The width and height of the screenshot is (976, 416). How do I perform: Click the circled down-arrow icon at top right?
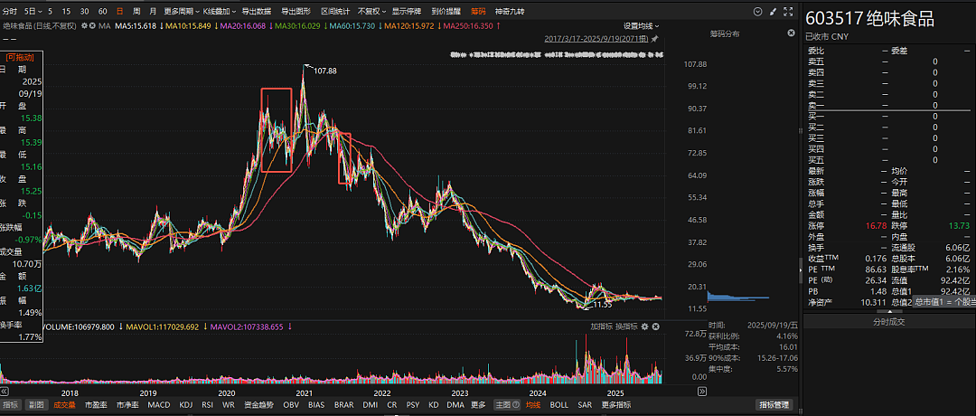coord(757,11)
